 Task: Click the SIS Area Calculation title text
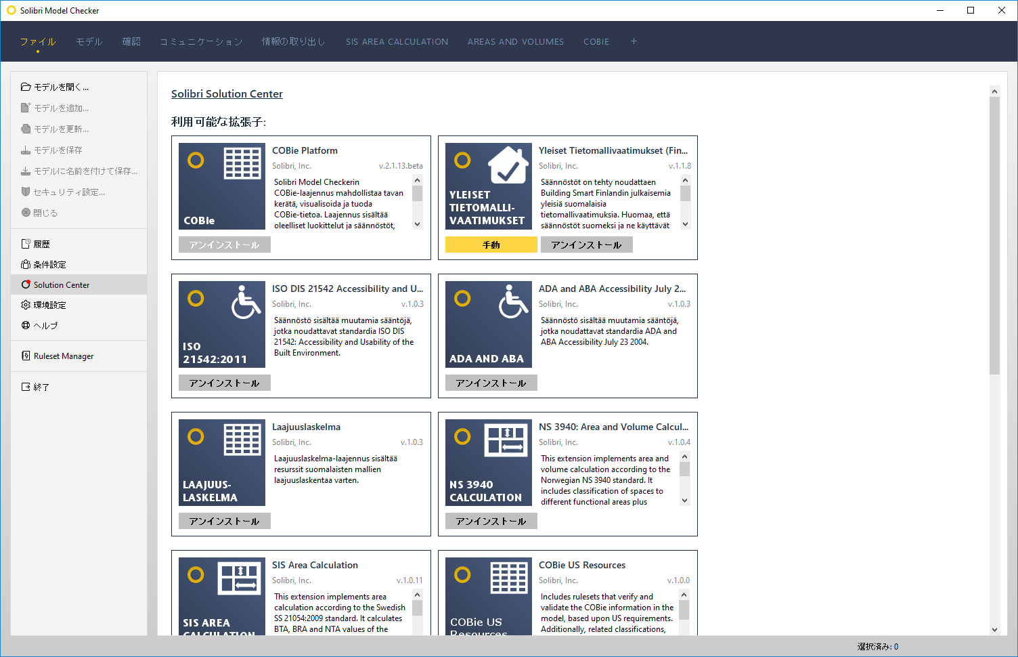(315, 565)
